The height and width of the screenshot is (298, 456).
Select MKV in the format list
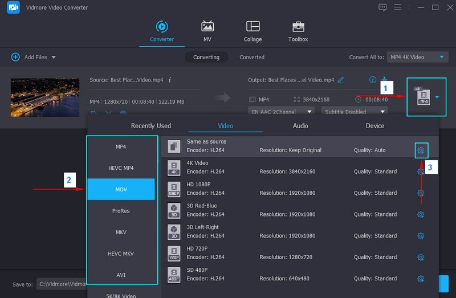tap(121, 232)
